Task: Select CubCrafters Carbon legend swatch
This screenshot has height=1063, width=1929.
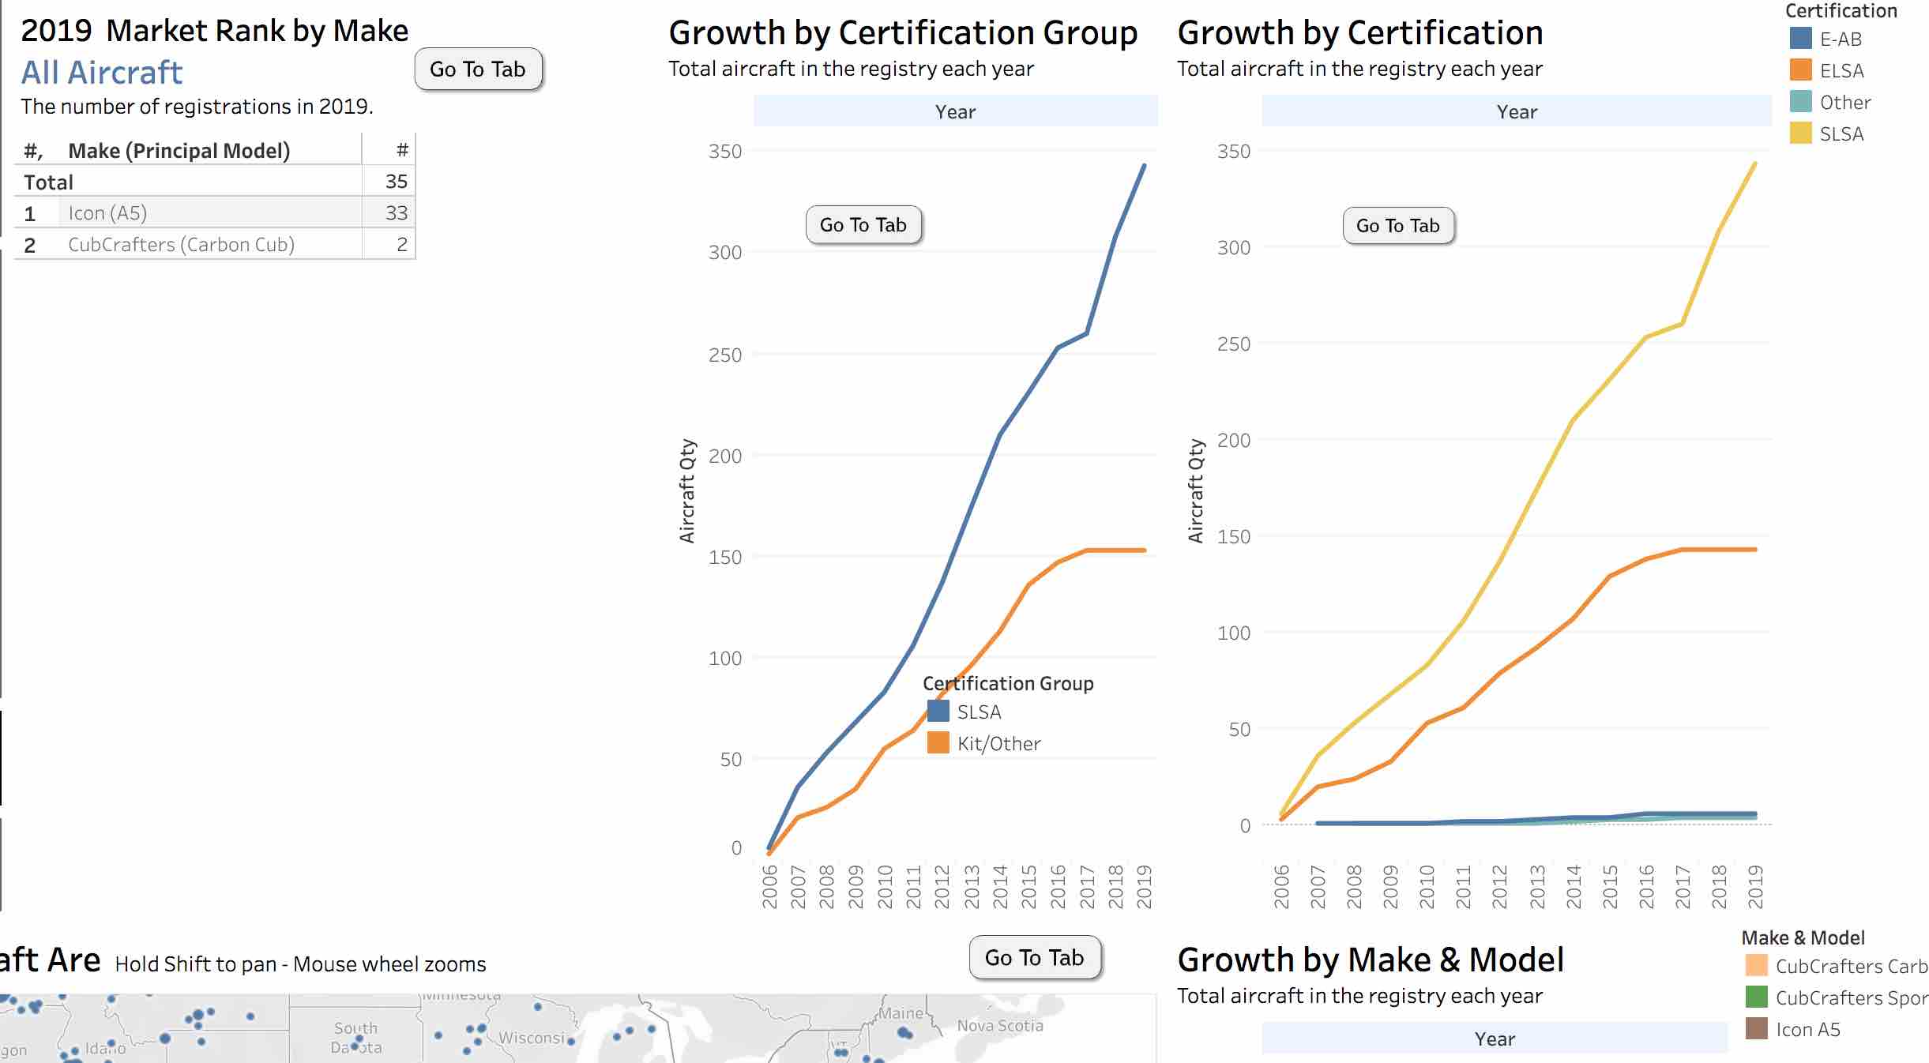Action: pos(1756,966)
